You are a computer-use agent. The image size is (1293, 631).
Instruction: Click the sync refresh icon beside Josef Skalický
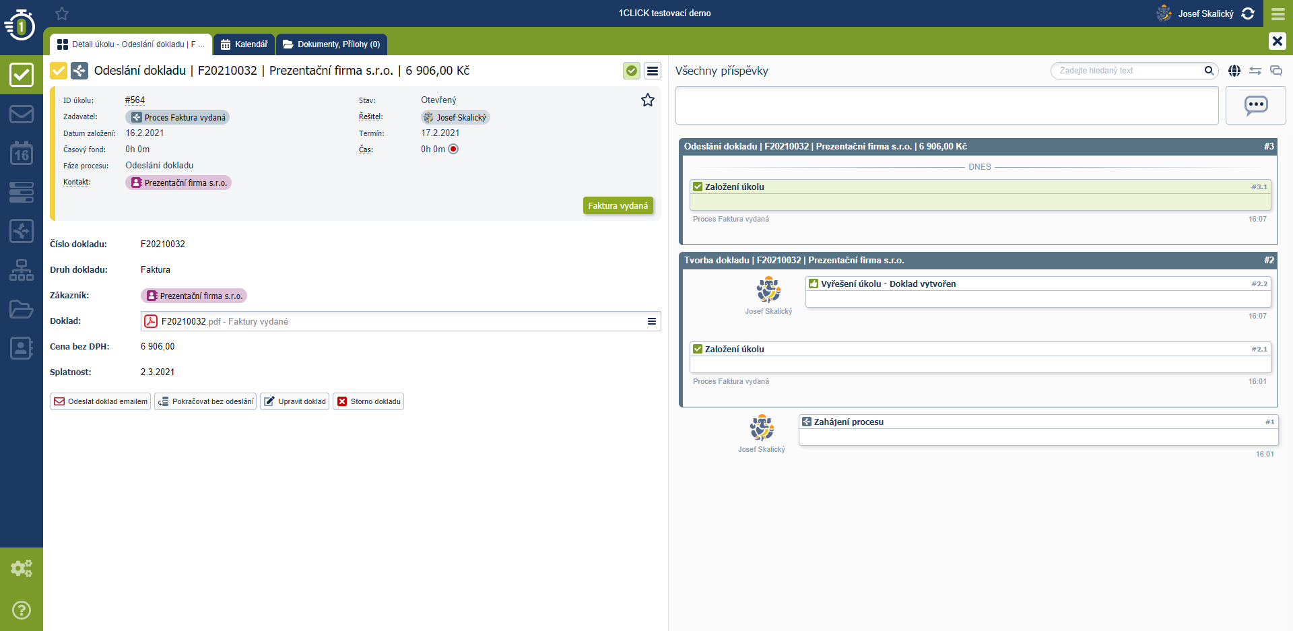(x=1248, y=13)
